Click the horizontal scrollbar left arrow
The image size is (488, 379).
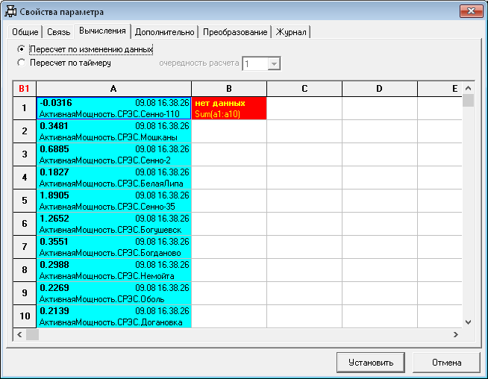tap(20, 335)
